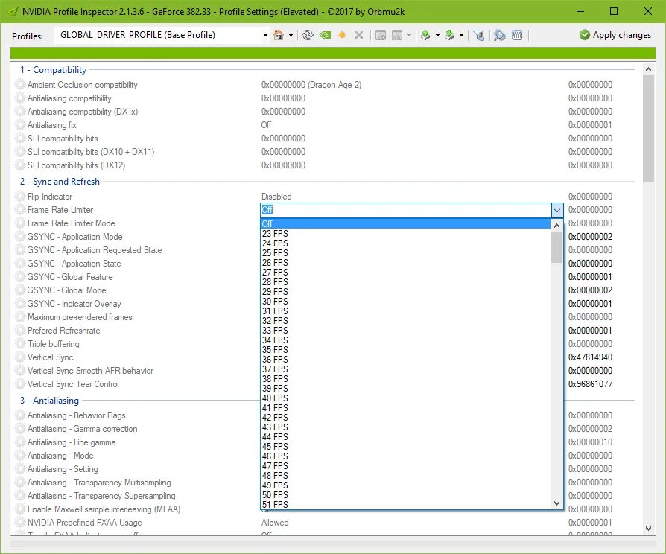Screen dimensions: 666x554
Task: Pick 45 FPS from the list
Action: pos(405,447)
